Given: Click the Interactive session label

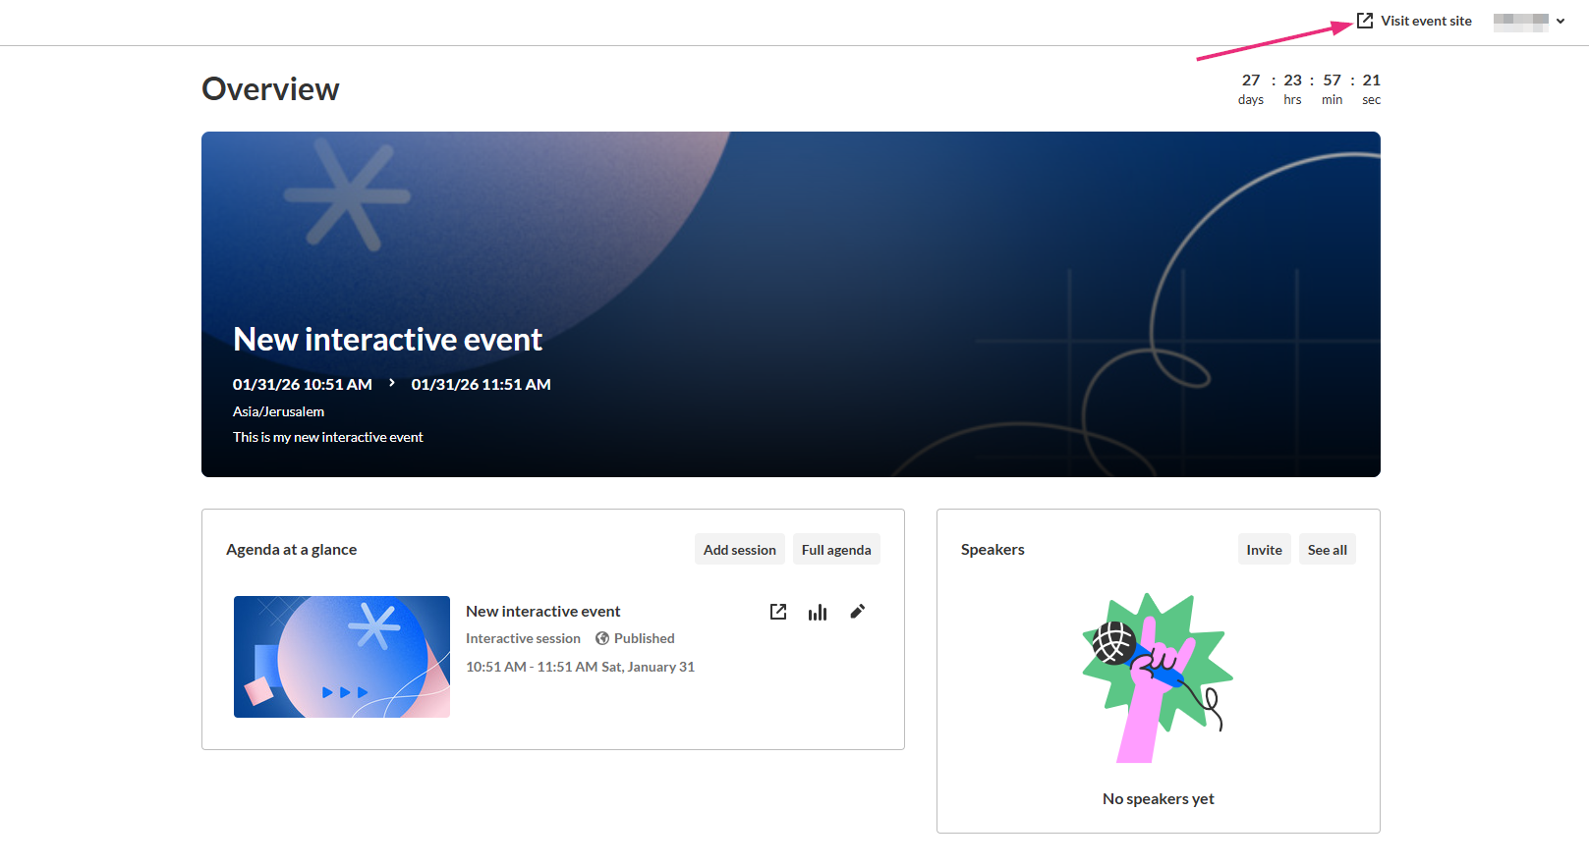Looking at the screenshot, I should click(x=523, y=638).
